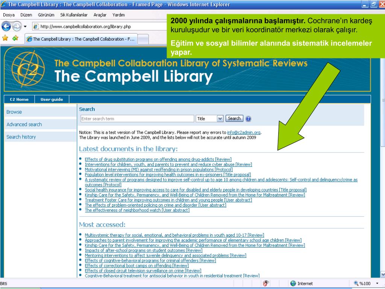Open effectiveness of neighborhood watch link
Viewport: 385px width, 289px height.
point(137,210)
